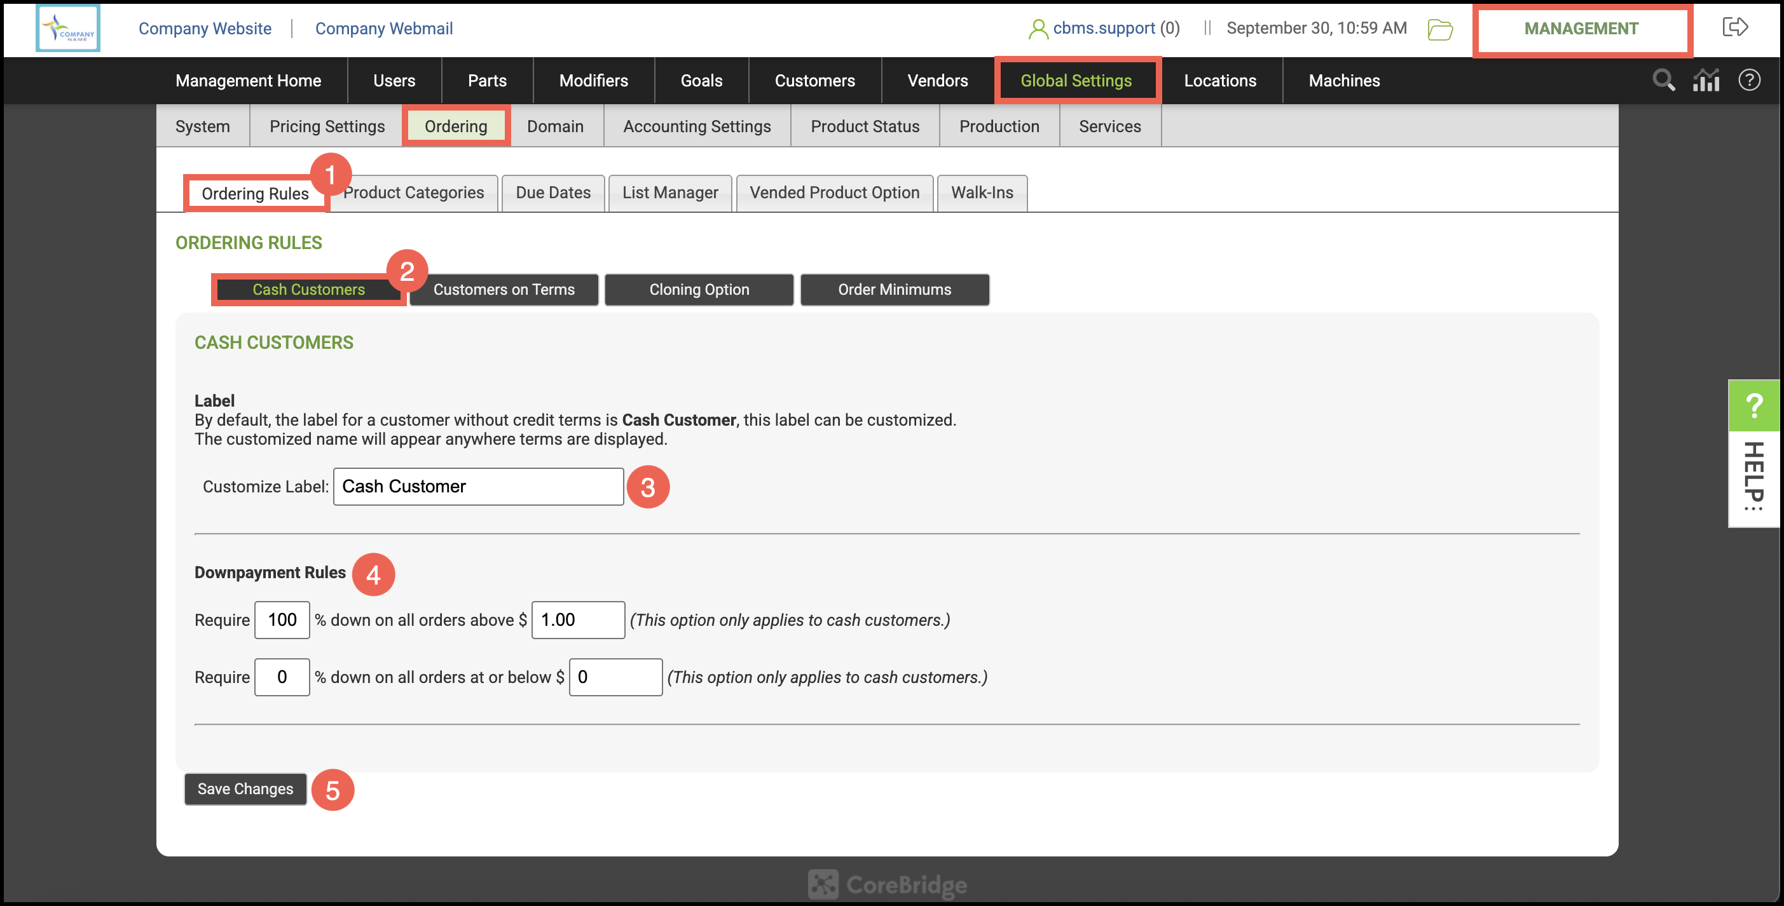Click the orders above dollar amount field
1784x906 pixels.
coord(577,619)
